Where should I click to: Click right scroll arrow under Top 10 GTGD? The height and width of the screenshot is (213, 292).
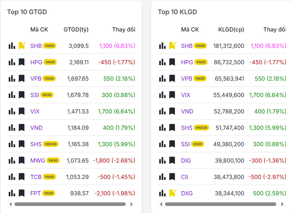coord(132,204)
